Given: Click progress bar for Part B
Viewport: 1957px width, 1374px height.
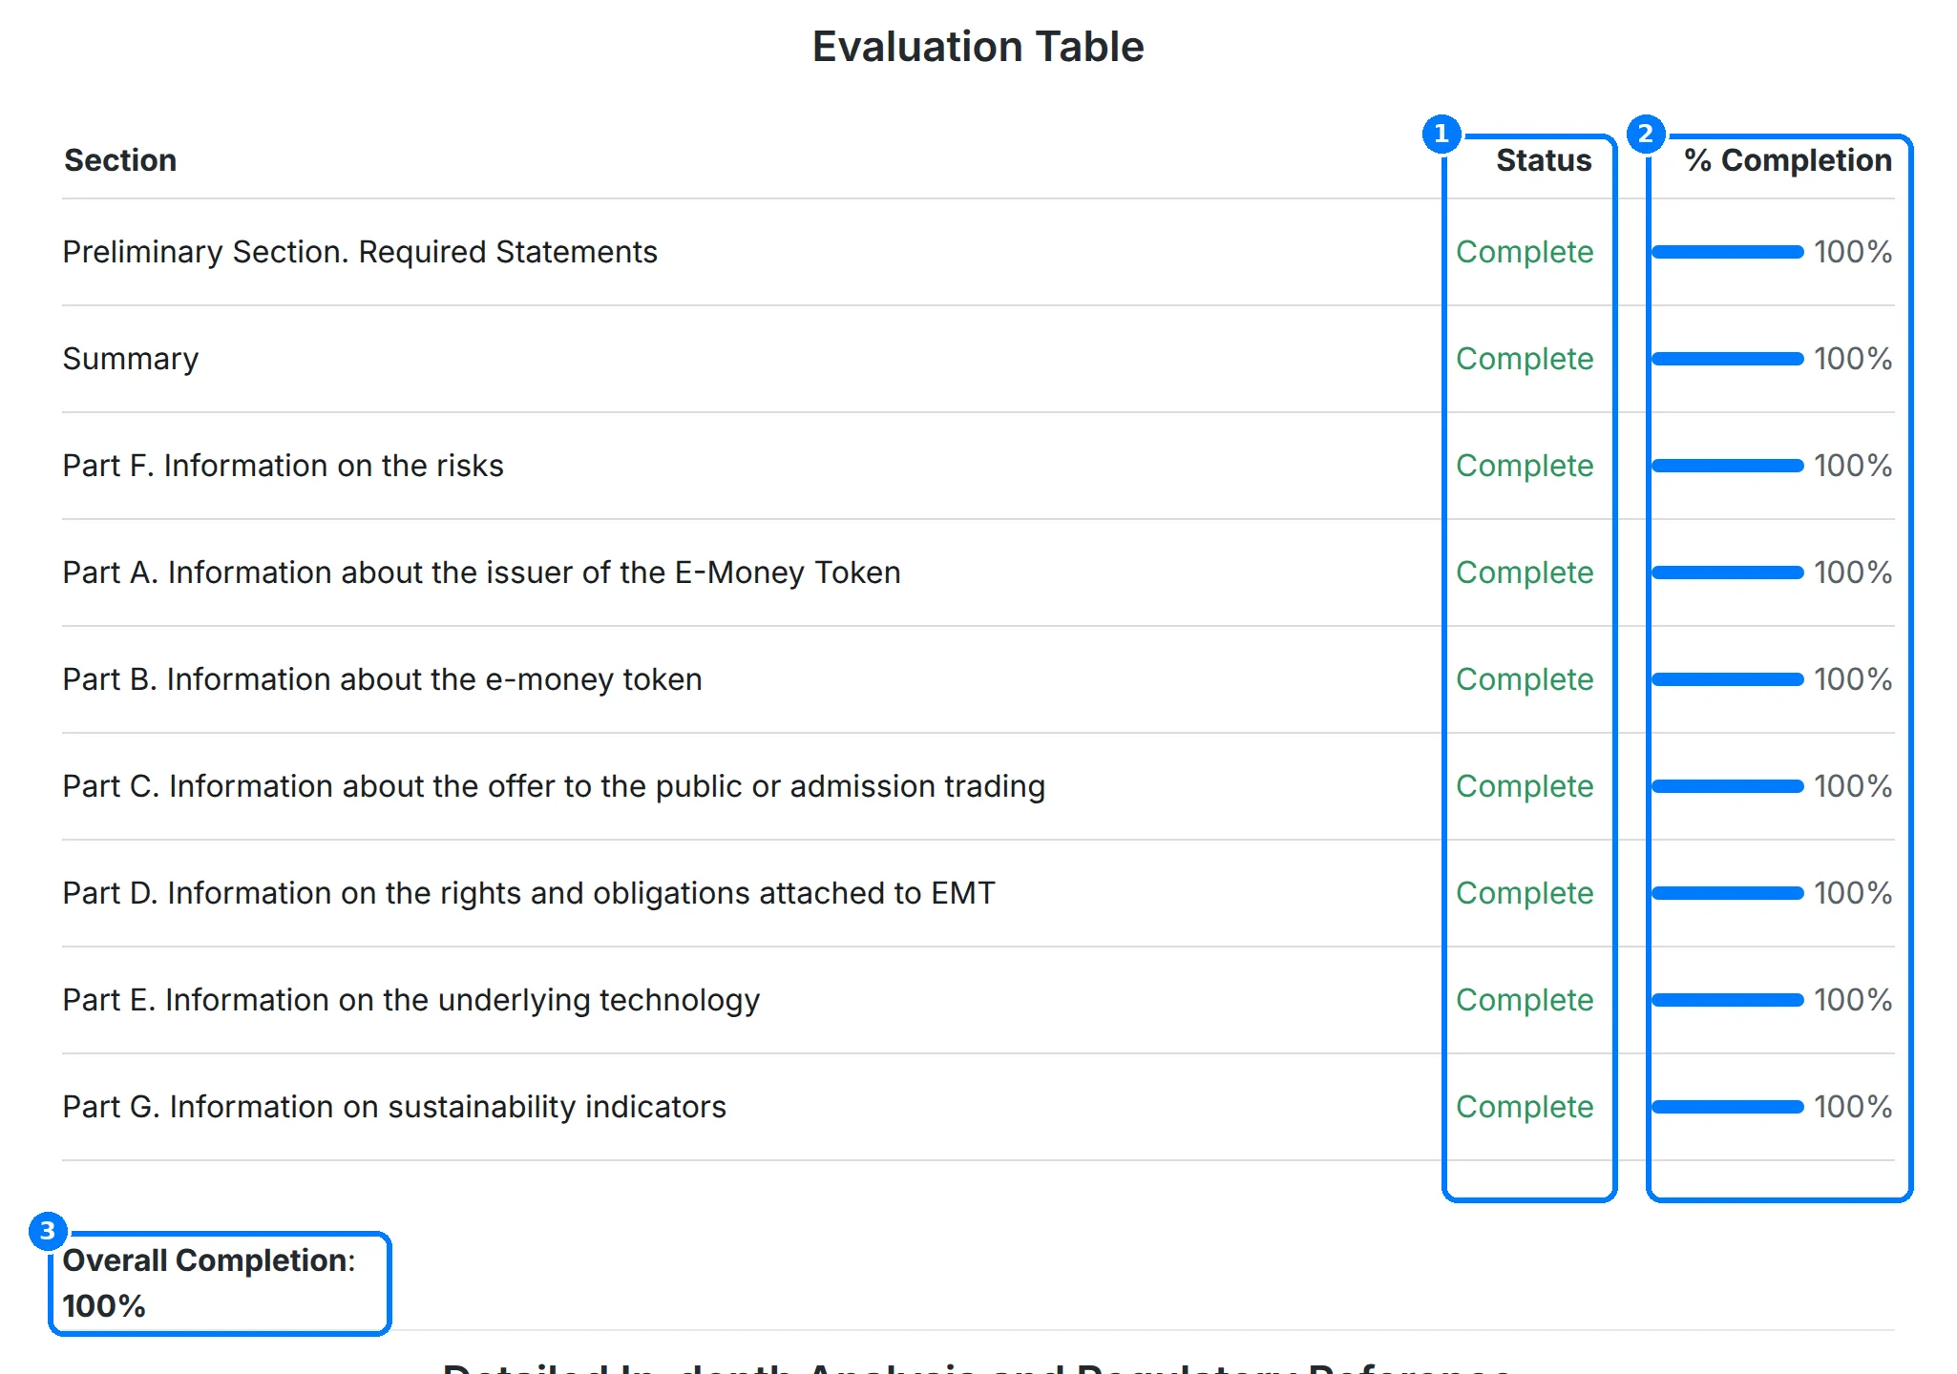Looking at the screenshot, I should point(1728,679).
